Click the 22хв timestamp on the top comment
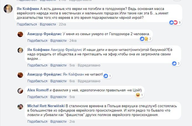This screenshot has width=192, height=126. (62, 24)
